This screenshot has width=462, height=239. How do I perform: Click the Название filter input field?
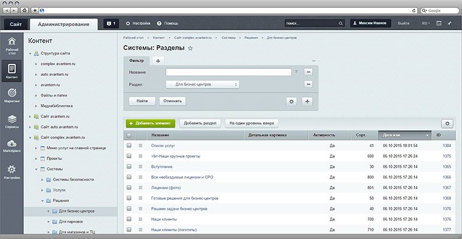coord(228,72)
